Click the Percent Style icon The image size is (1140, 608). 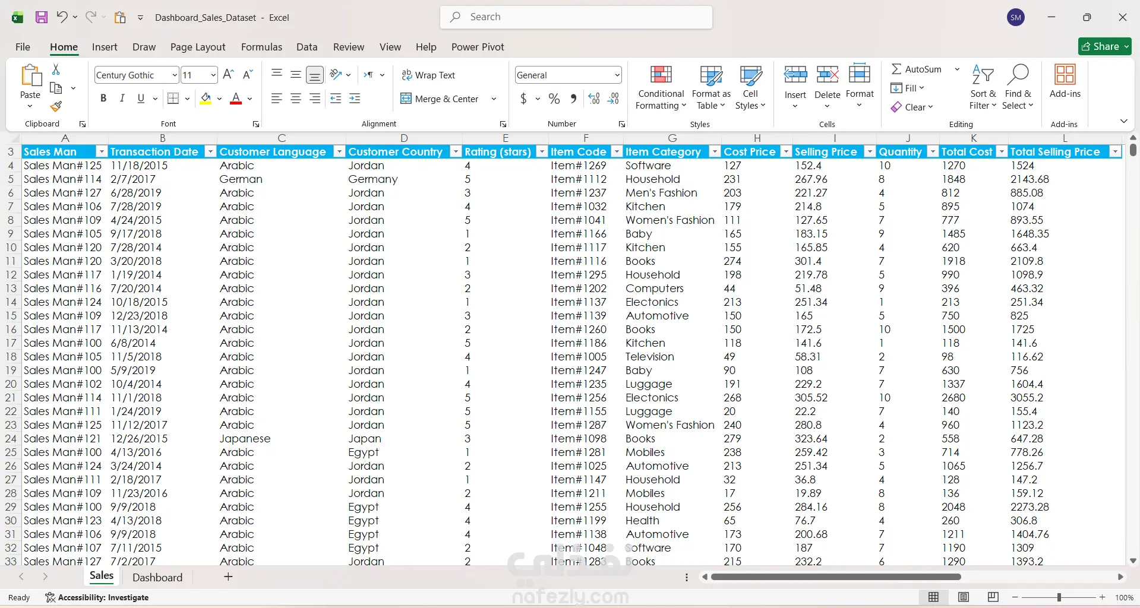point(554,99)
